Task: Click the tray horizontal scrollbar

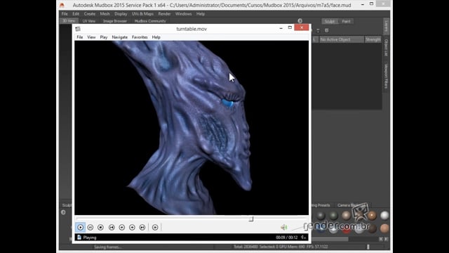Action: pos(330,239)
